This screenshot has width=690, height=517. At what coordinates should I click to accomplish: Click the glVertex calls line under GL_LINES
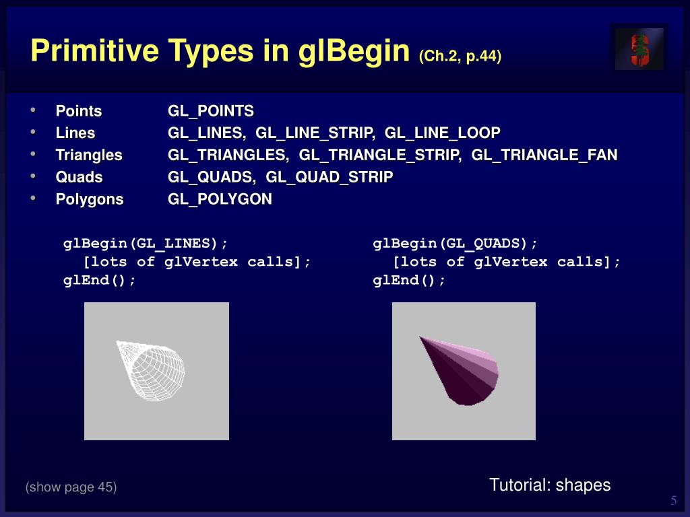coord(197,262)
